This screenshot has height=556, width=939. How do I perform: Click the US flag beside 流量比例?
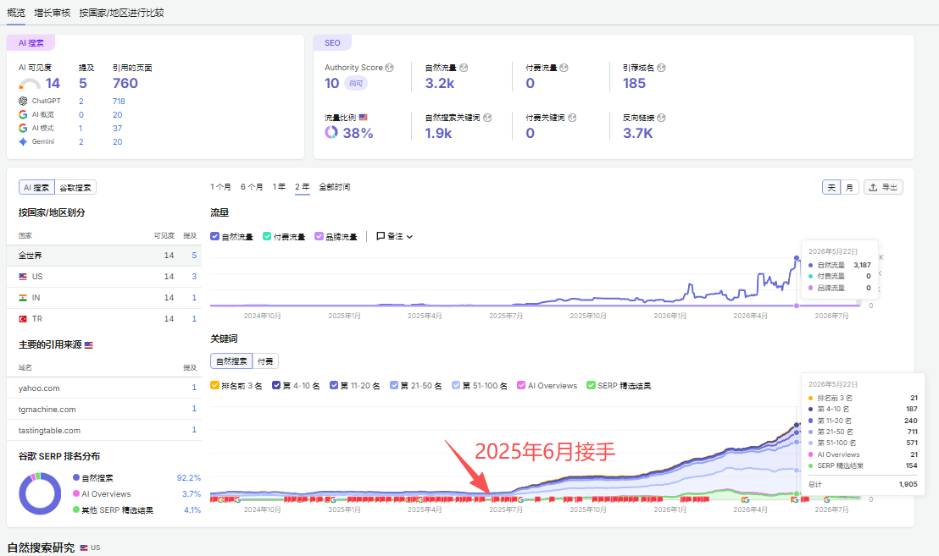(x=363, y=117)
